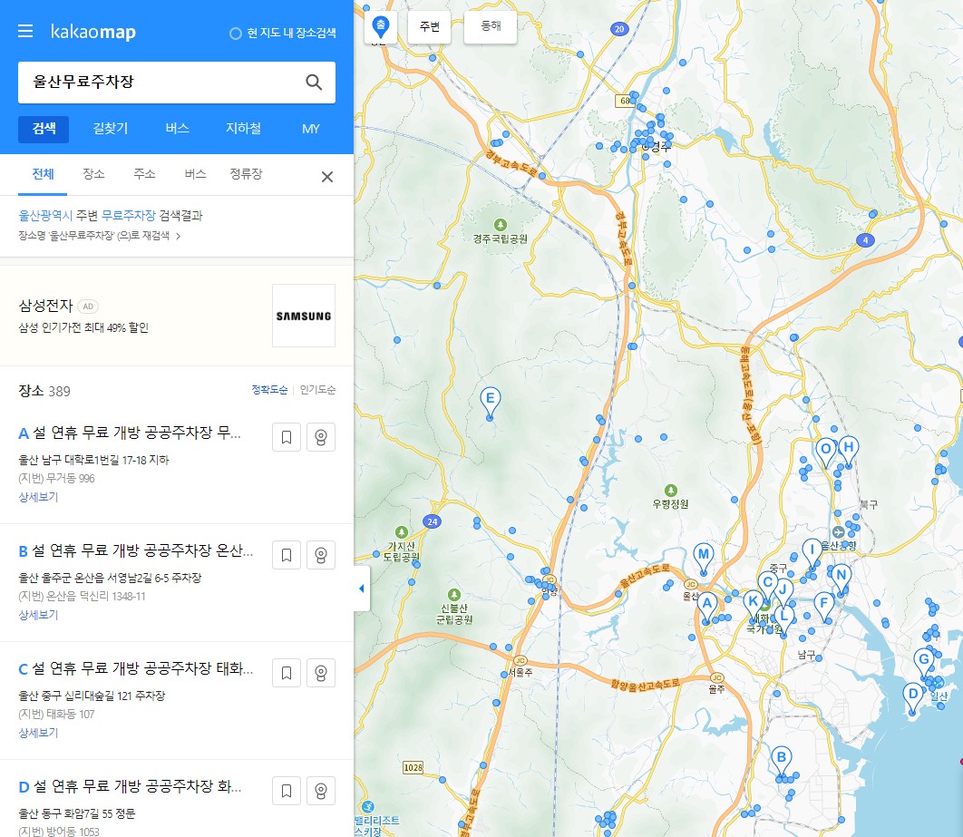Open the hamburger menu beside kakaomap logo
This screenshot has height=837, width=963.
(x=24, y=30)
